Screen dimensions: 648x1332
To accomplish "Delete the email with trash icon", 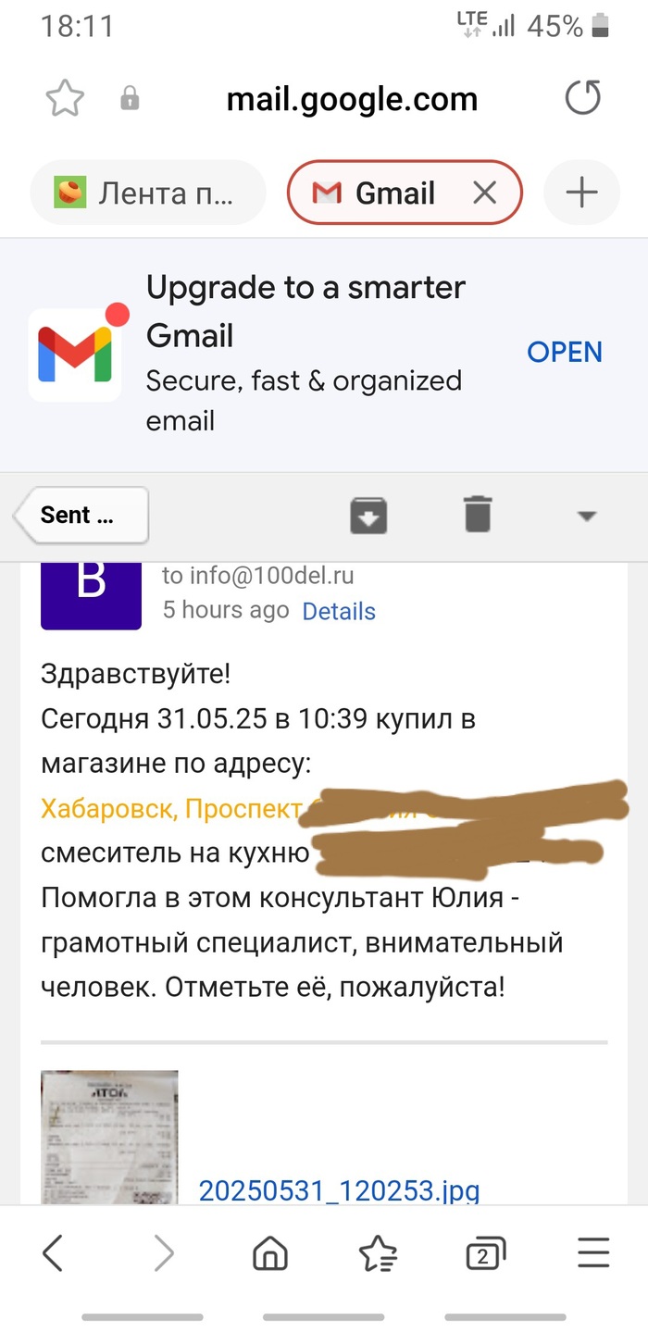I will [478, 514].
